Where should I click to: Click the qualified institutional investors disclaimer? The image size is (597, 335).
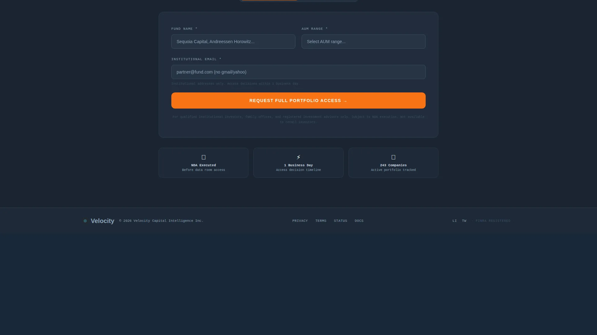click(x=298, y=119)
